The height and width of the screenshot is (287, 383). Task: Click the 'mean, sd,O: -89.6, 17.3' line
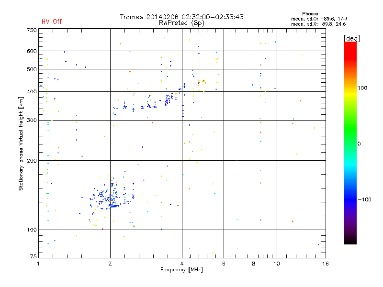[319, 19]
